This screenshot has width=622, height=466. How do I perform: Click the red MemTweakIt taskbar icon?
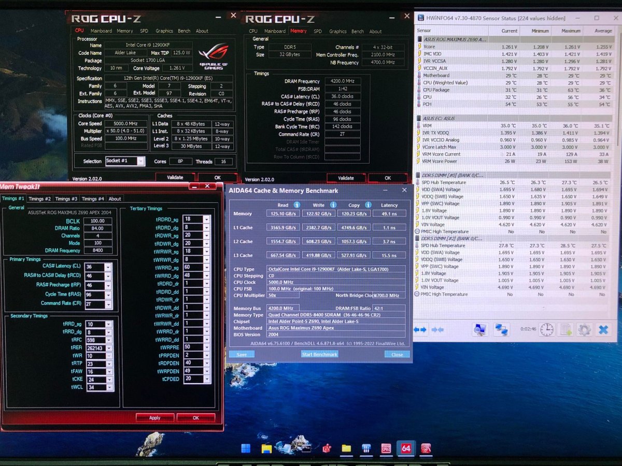pyautogui.click(x=426, y=448)
